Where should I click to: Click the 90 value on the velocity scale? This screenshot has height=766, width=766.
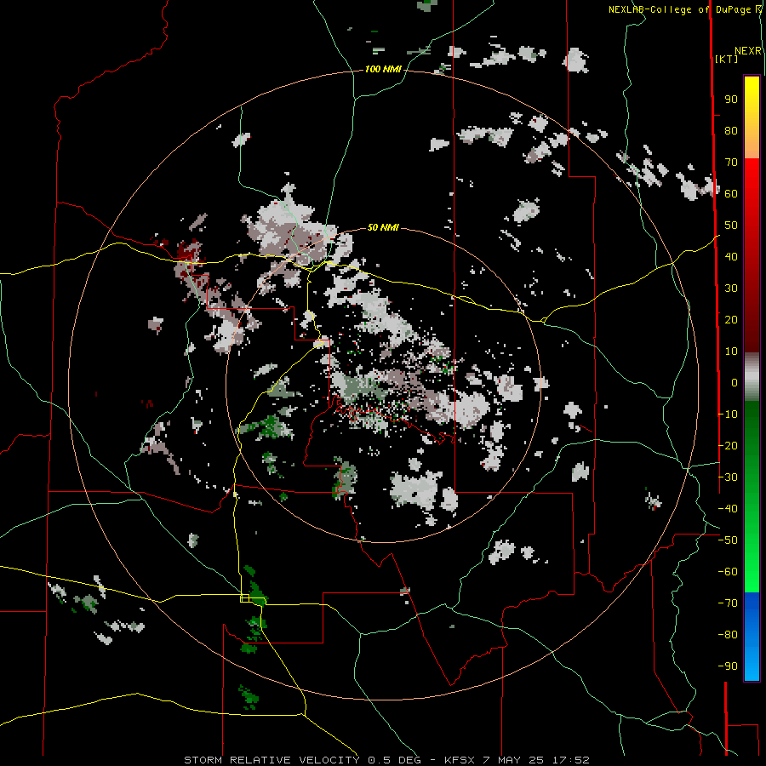pyautogui.click(x=731, y=100)
